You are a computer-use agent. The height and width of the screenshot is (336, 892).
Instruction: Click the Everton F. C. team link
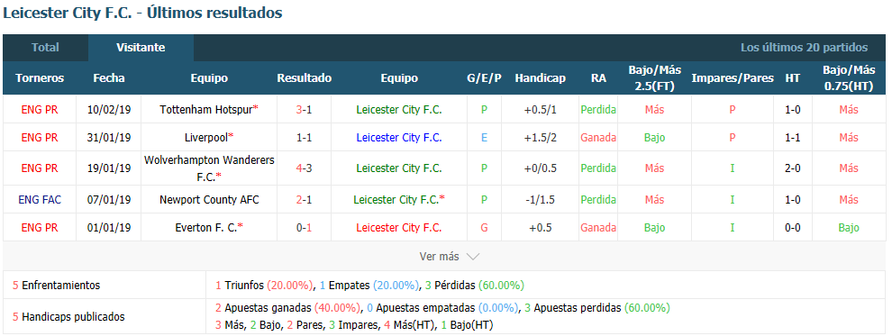(x=206, y=227)
